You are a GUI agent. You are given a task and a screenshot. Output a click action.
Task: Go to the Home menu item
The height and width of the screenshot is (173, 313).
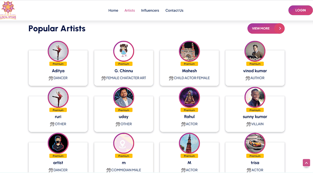pos(113,11)
